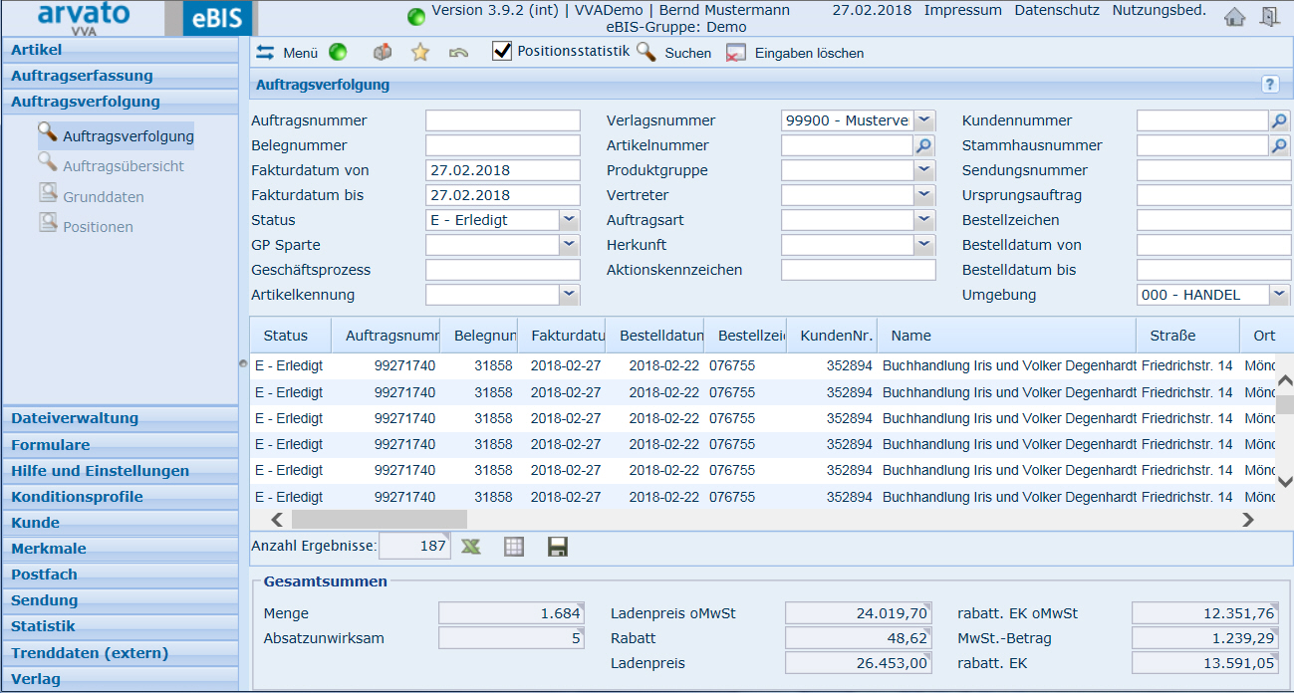Open the table column grid icon
This screenshot has width=1294, height=693.
tap(514, 546)
